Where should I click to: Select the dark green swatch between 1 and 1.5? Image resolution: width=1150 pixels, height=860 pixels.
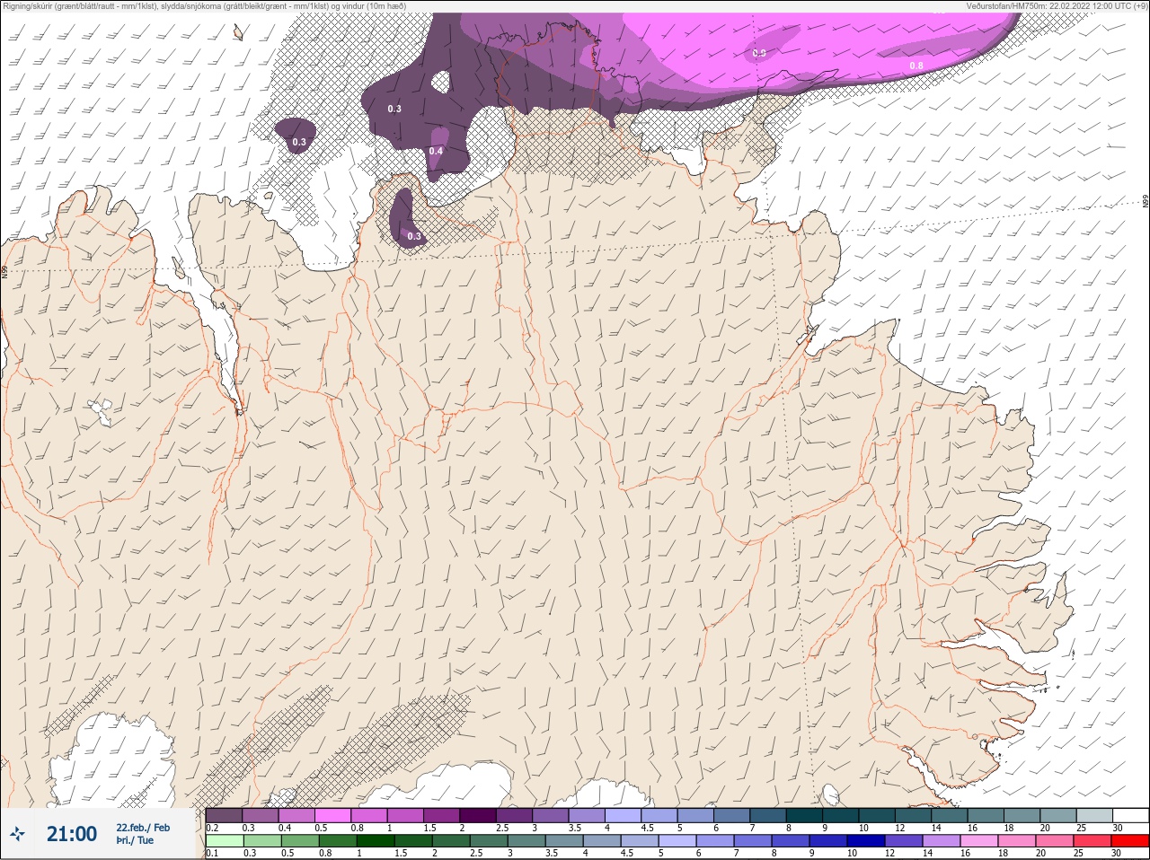(375, 841)
